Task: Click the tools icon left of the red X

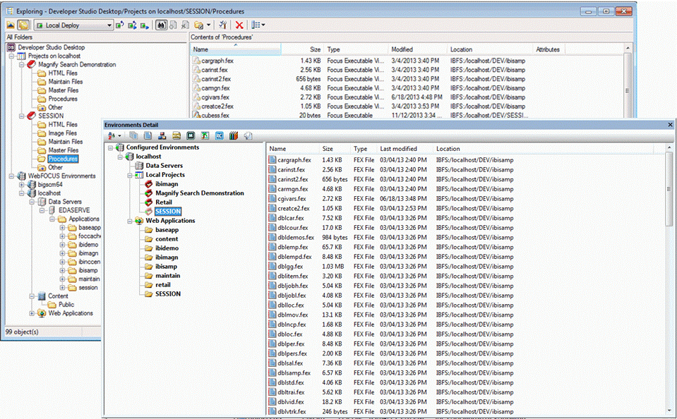Action: (x=223, y=25)
